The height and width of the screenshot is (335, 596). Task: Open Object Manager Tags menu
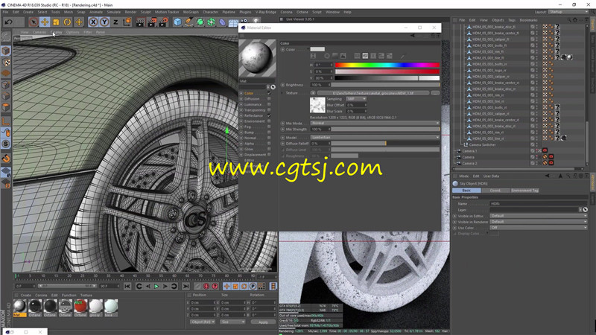click(x=512, y=20)
